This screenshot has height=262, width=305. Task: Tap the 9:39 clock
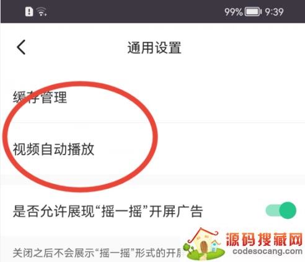(274, 12)
